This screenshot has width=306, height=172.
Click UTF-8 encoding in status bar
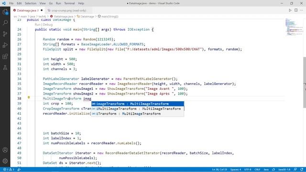pyautogui.click(x=248, y=170)
